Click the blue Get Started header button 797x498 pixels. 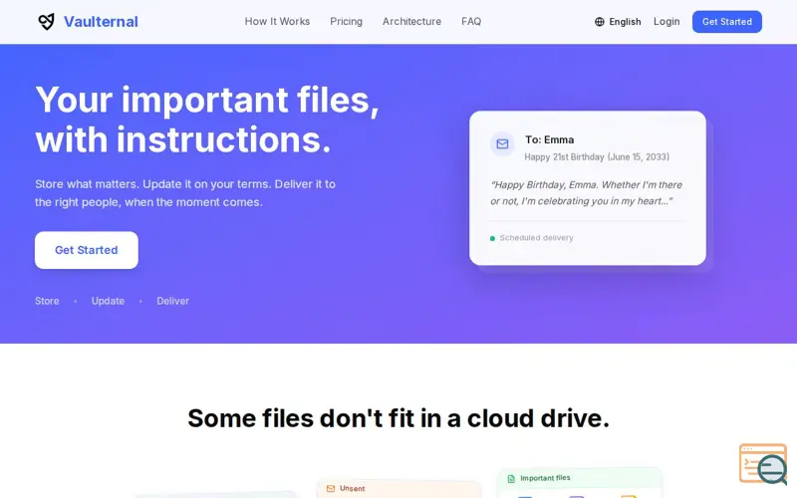[x=727, y=22]
